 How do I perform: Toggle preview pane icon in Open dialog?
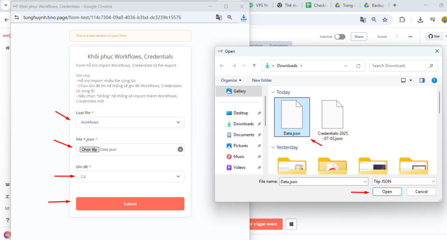click(x=422, y=81)
